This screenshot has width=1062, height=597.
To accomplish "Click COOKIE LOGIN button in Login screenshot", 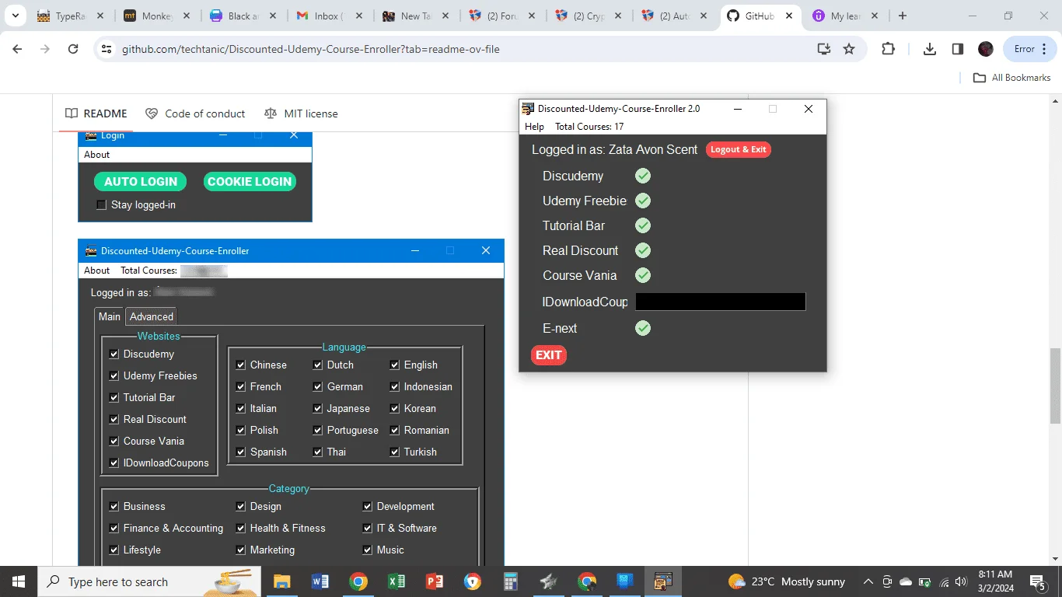I will [250, 181].
